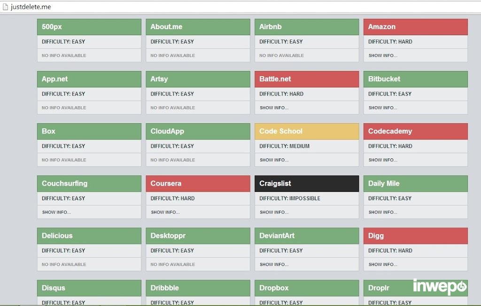
Task: Open the Dribbble card header
Action: (198, 288)
